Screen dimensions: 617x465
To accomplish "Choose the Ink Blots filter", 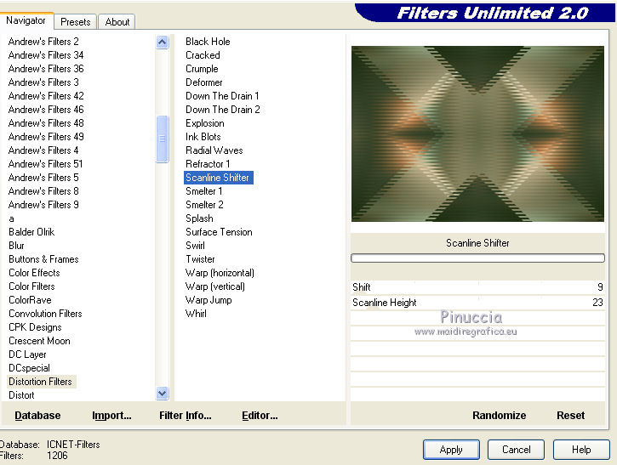I will click(203, 137).
